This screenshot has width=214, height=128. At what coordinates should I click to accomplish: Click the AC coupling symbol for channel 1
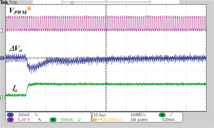pos(39,115)
